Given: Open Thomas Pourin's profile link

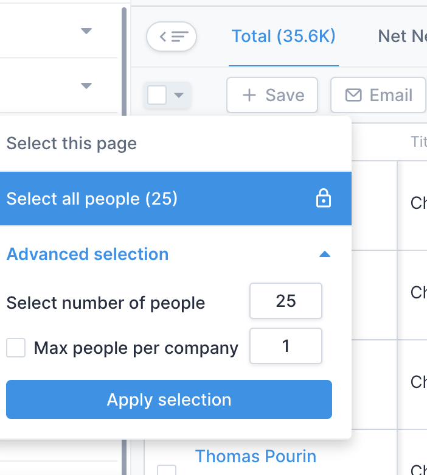Looking at the screenshot, I should tap(255, 456).
